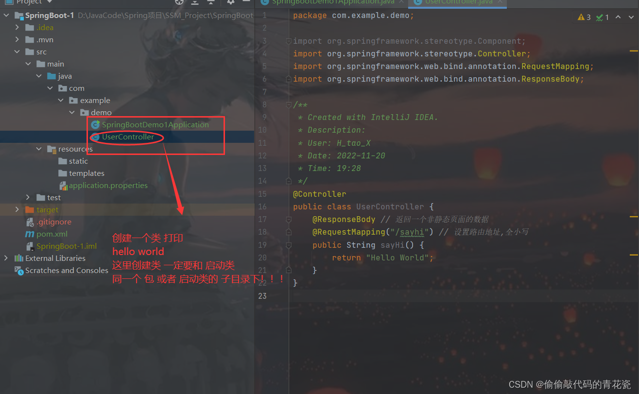Click line number 23 in the gutter
This screenshot has height=394, width=639.
[262, 296]
